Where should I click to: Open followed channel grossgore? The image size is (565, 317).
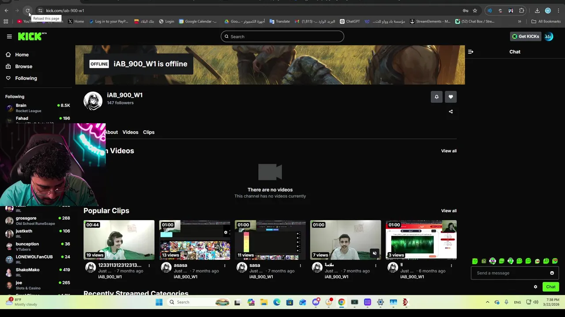[x=38, y=221]
